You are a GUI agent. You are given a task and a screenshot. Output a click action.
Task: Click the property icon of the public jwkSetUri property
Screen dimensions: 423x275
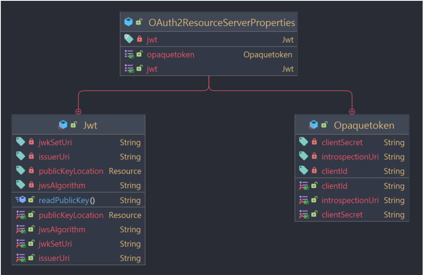coord(21,243)
